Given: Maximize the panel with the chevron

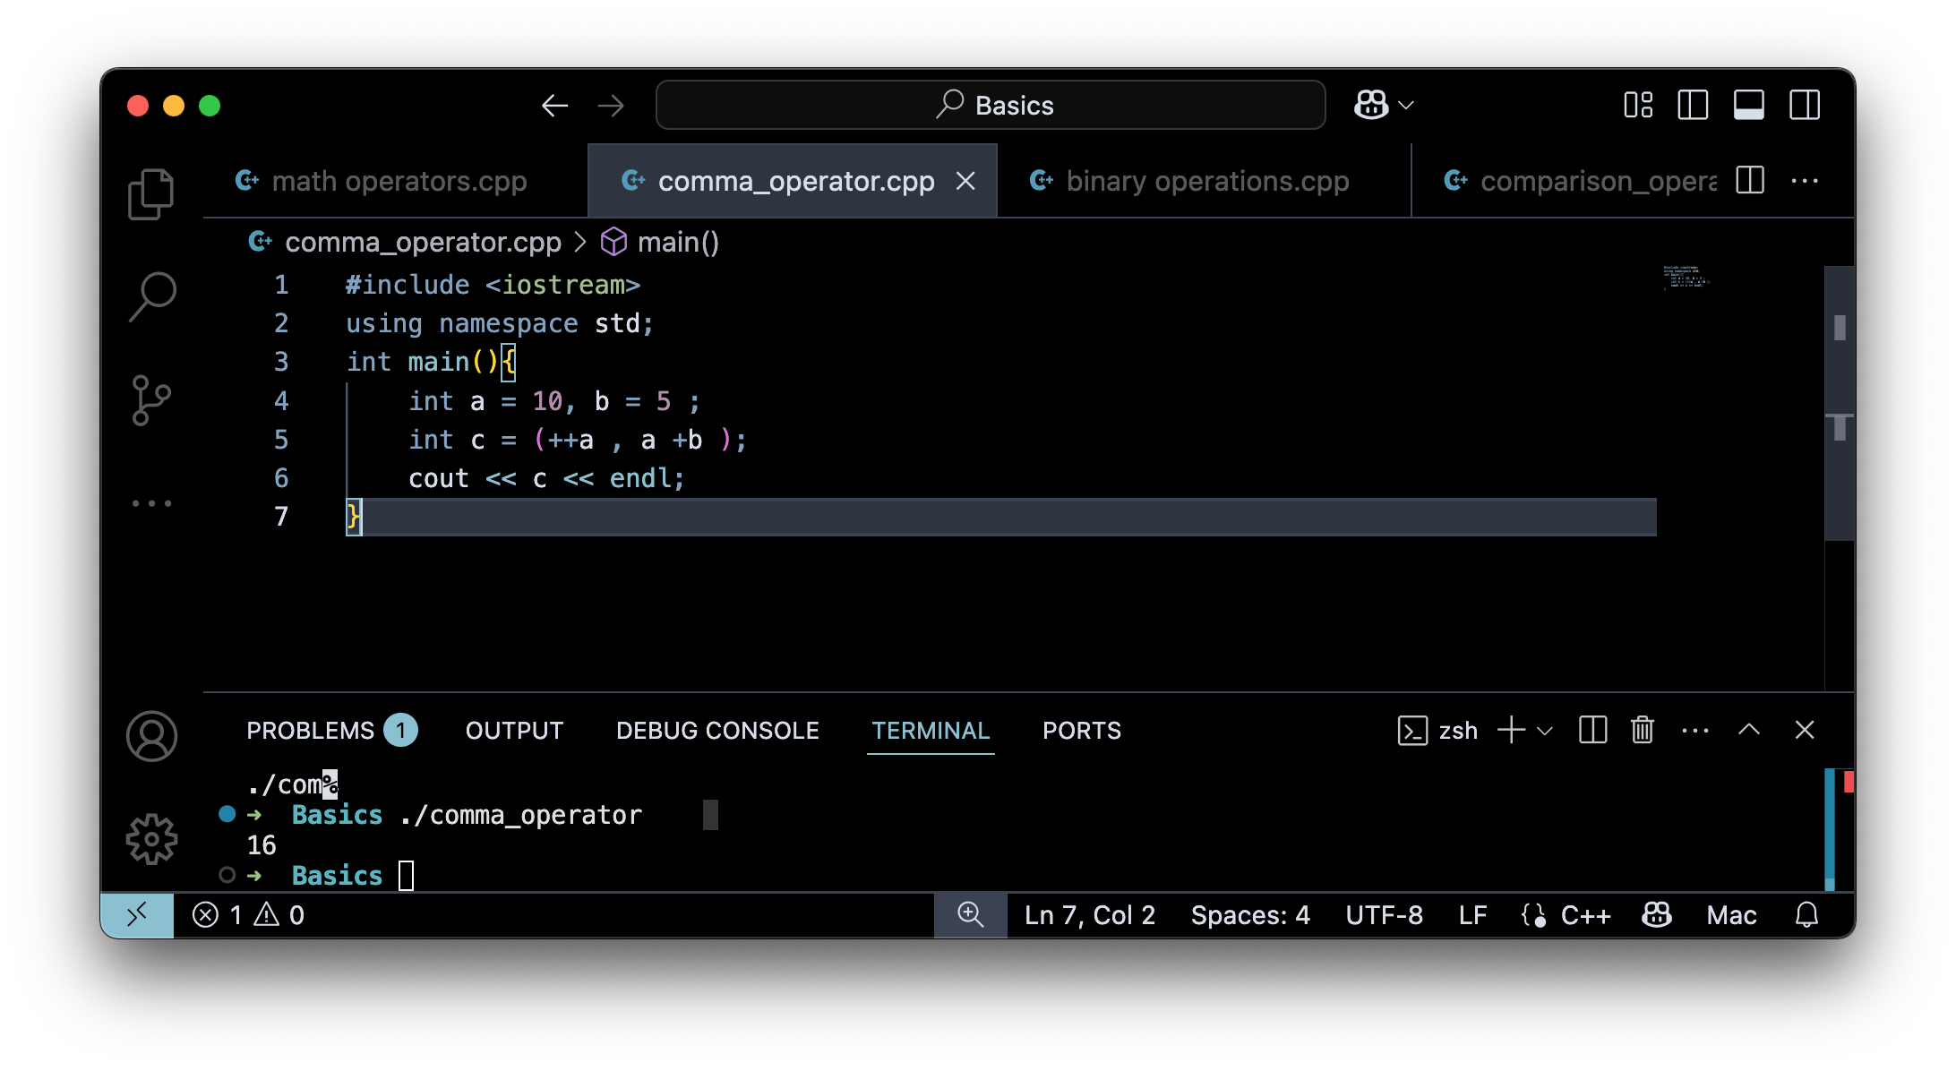Looking at the screenshot, I should (1749, 730).
